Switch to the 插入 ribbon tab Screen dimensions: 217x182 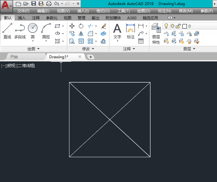22,18
